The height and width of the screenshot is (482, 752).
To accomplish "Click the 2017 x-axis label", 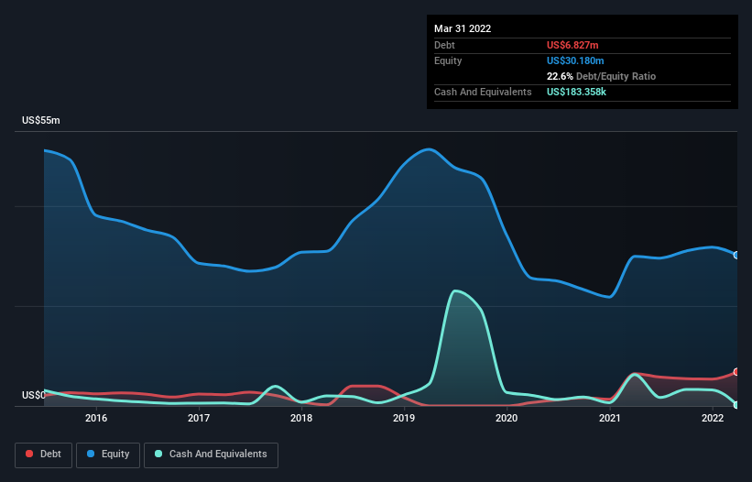I will 199,418.
